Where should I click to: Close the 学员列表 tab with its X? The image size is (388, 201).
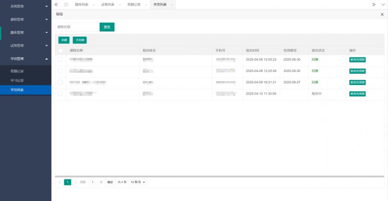pos(172,4)
